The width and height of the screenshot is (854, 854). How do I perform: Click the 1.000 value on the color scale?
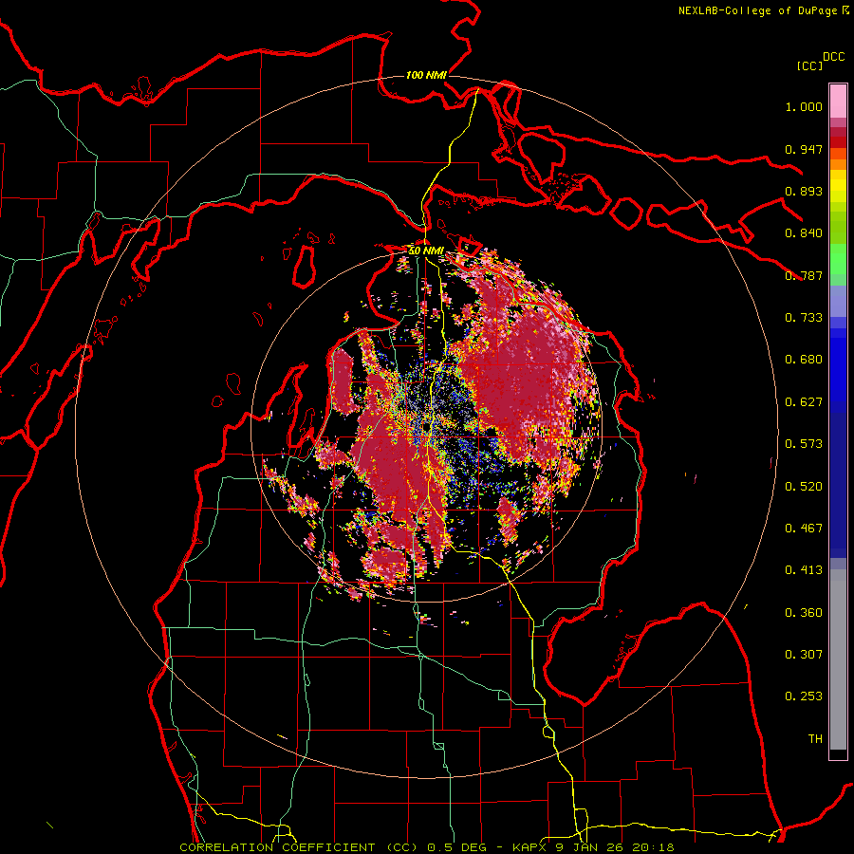804,106
